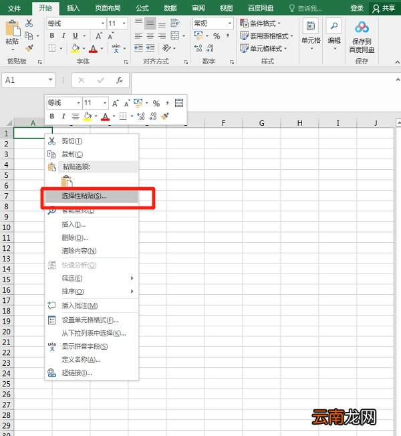401x436 pixels.
Task: Open the ribbon font size 11 dropdown
Action: (x=124, y=23)
